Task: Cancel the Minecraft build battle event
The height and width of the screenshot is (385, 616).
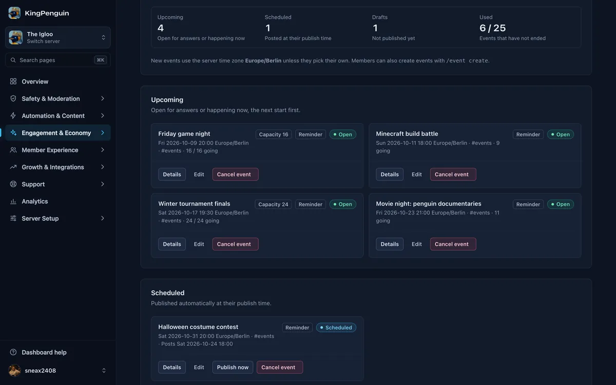Action: (x=453, y=175)
